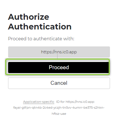Click the word Authorize in the heading
The width and height of the screenshot is (115, 127).
[x=28, y=17]
